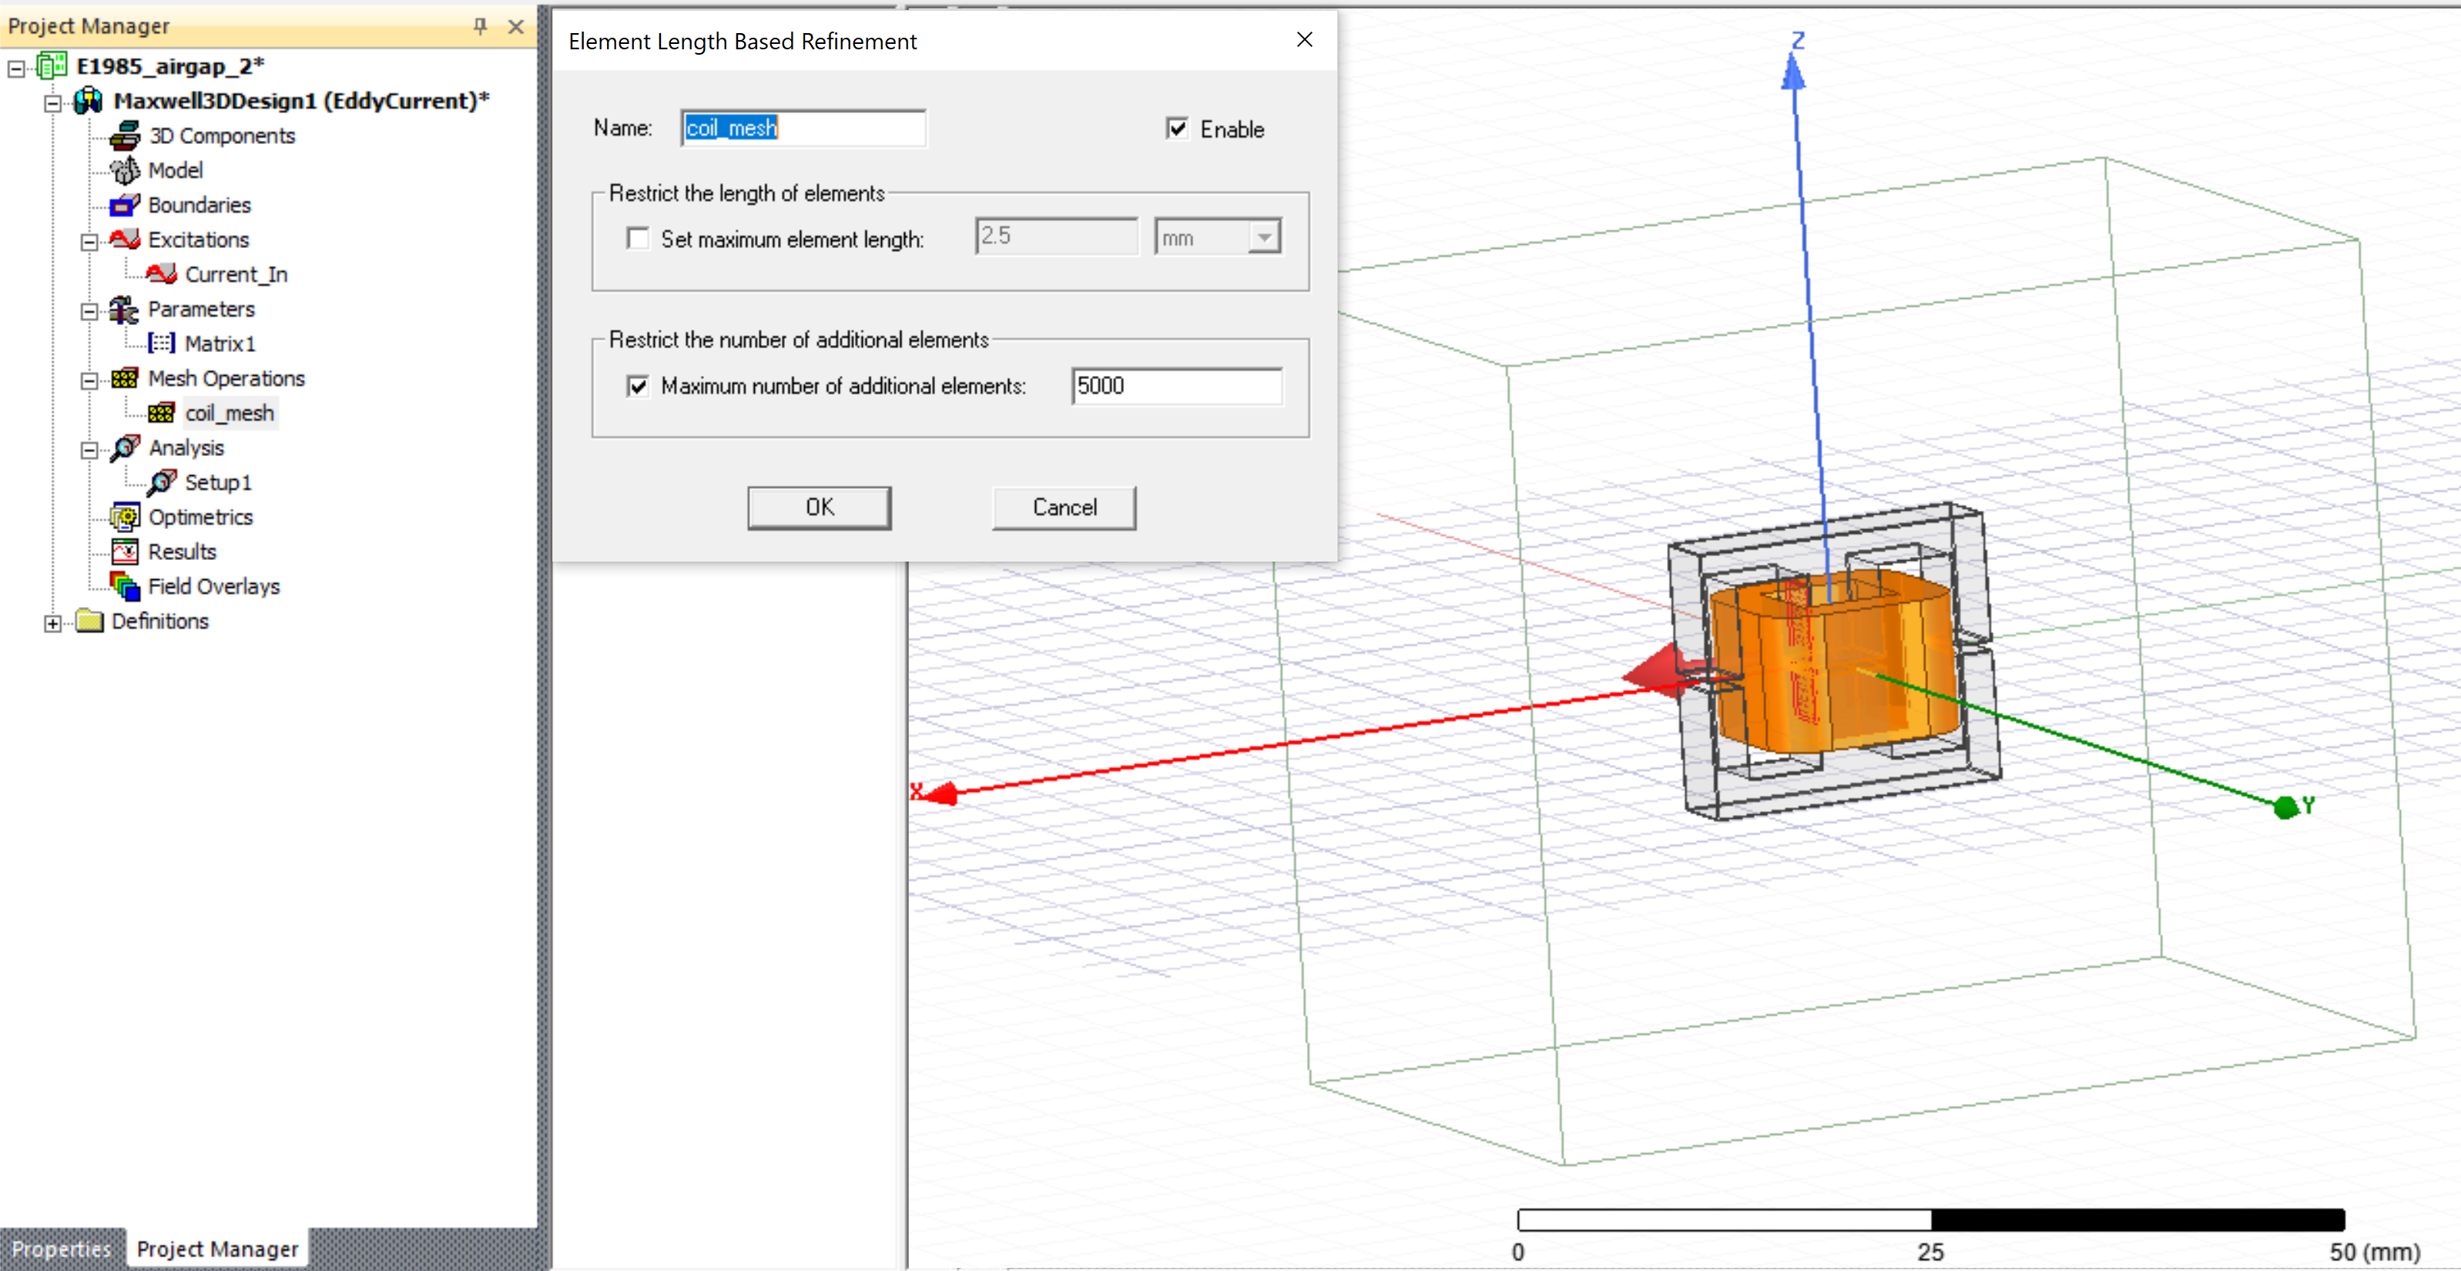Switch to the Properties tab

point(61,1248)
